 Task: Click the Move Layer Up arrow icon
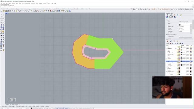[172, 43]
